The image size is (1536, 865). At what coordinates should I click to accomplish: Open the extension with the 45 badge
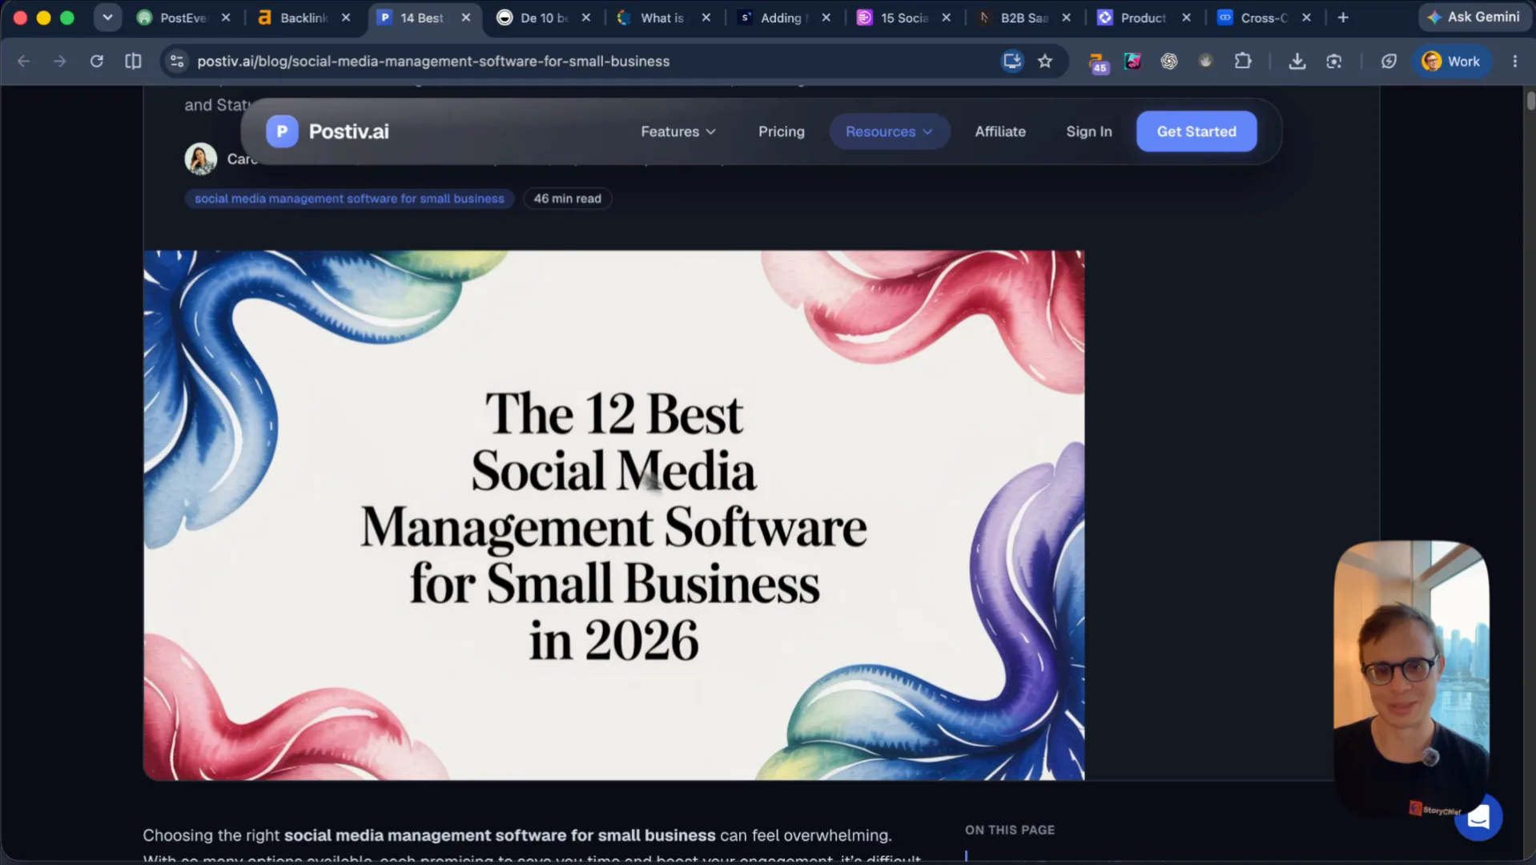(1098, 62)
